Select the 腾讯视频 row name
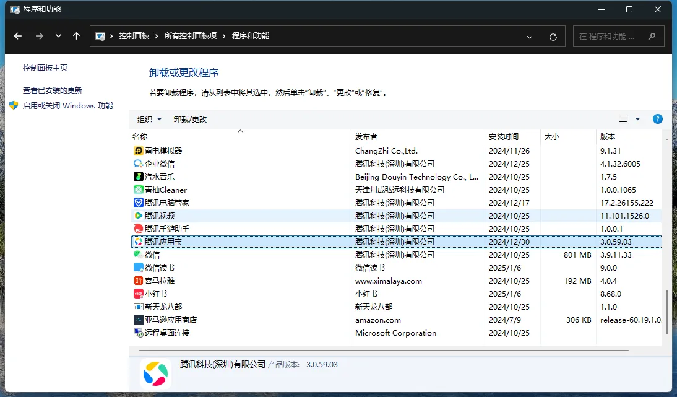Viewport: 677px width, 397px height. tap(160, 216)
